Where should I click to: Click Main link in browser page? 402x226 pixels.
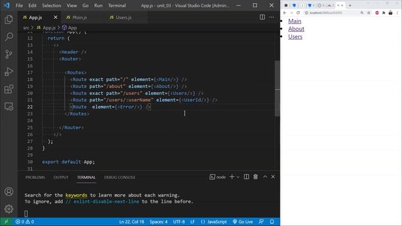coord(295,21)
